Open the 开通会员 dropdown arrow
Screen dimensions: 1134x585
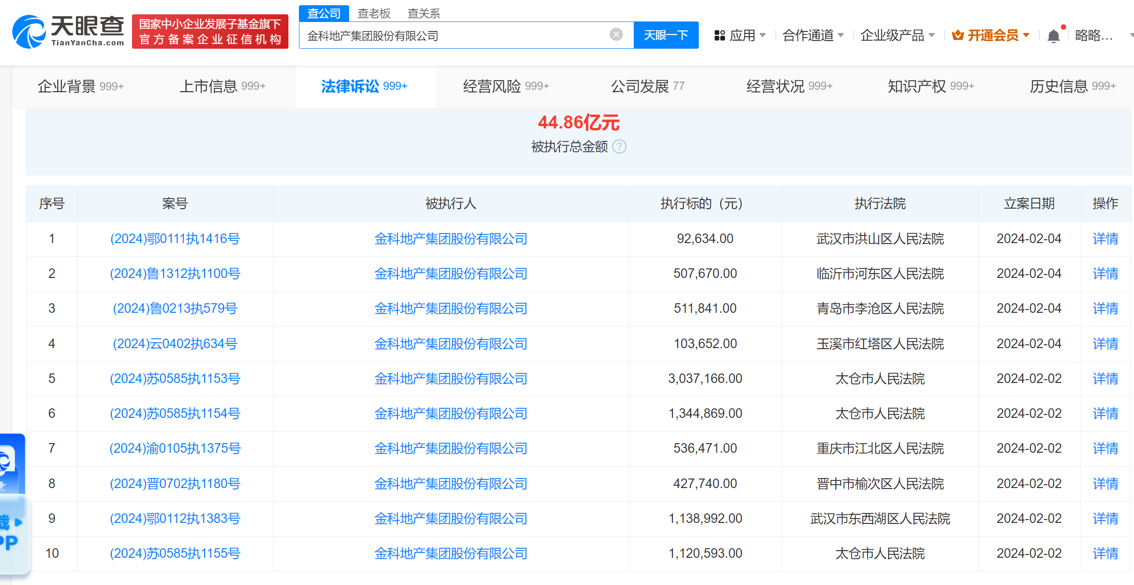[x=1026, y=35]
